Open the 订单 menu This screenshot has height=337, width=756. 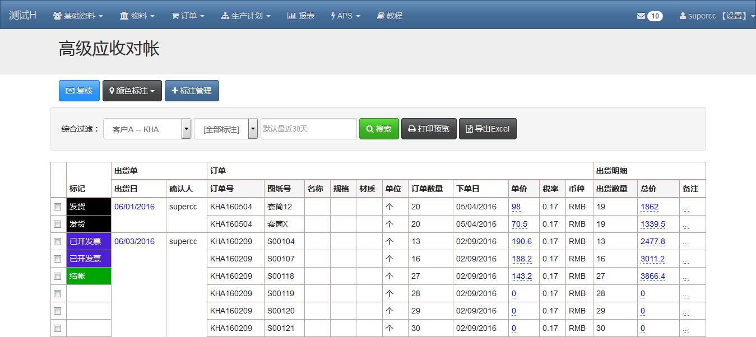tap(187, 16)
